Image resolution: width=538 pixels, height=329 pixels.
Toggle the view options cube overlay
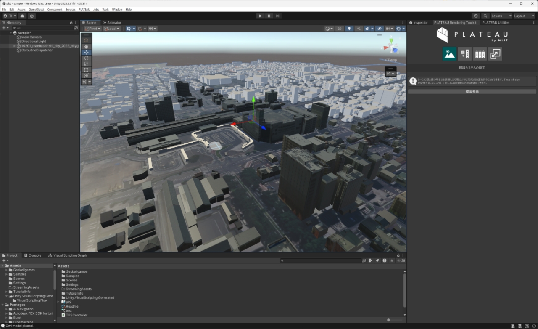(86, 40)
